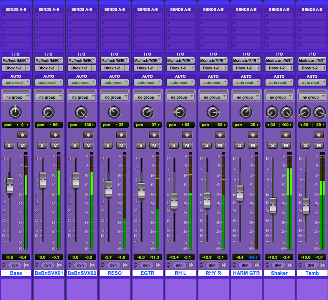Image resolution: width=328 pixels, height=300 pixels.
Task: Solo the Shaker track
Action: pos(272,145)
